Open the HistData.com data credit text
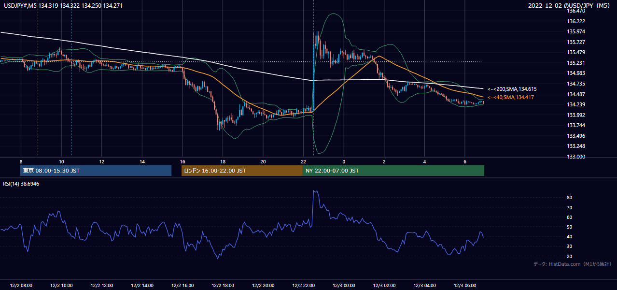Image resolution: width=617 pixels, height=290 pixels. [573, 264]
